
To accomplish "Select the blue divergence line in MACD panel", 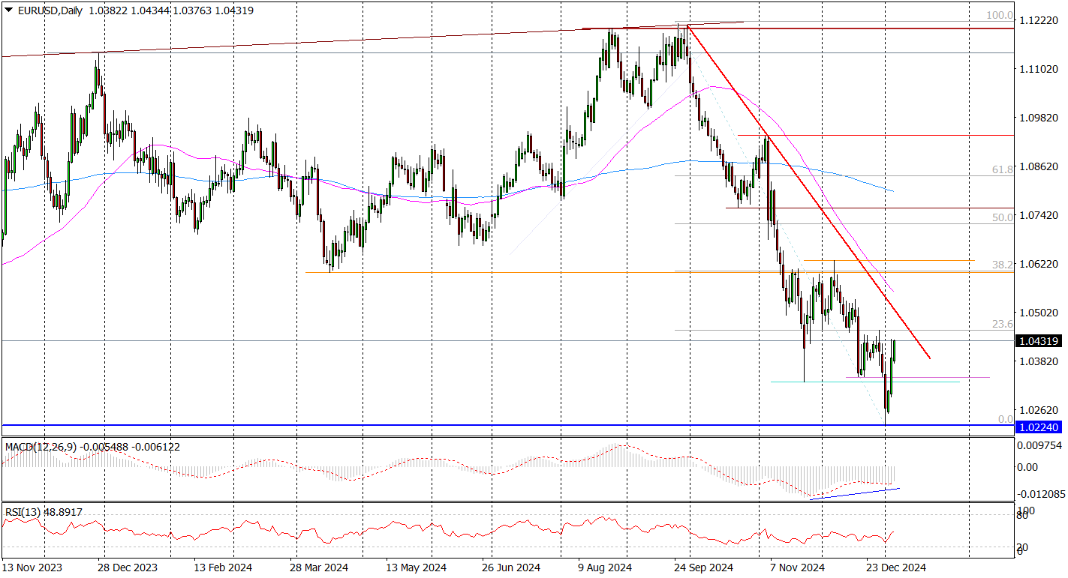I will coord(856,493).
